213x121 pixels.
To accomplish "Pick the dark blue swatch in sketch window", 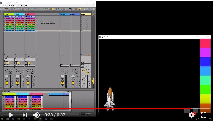I will (x=205, y=62).
